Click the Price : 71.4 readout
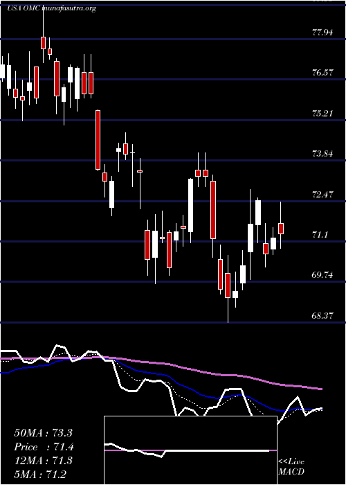The width and height of the screenshot is (346, 485). tap(44, 447)
